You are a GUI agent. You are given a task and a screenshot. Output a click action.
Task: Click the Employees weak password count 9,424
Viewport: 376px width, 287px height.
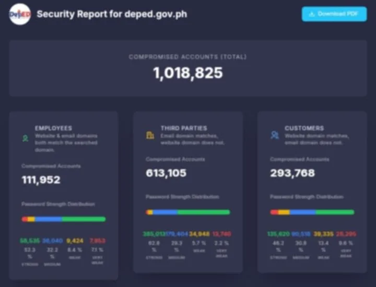(x=75, y=241)
